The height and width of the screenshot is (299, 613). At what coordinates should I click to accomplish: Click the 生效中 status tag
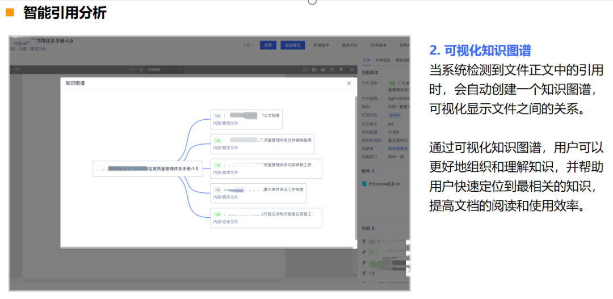394,115
